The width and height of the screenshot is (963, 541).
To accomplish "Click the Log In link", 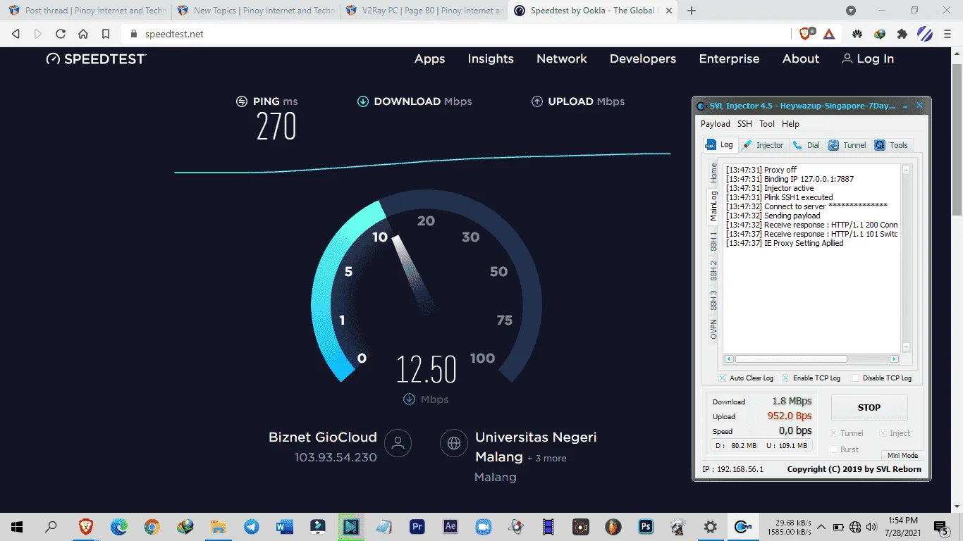I will tap(868, 59).
